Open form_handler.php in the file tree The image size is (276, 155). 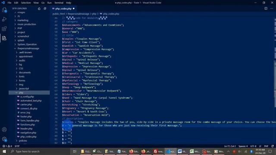30,121
